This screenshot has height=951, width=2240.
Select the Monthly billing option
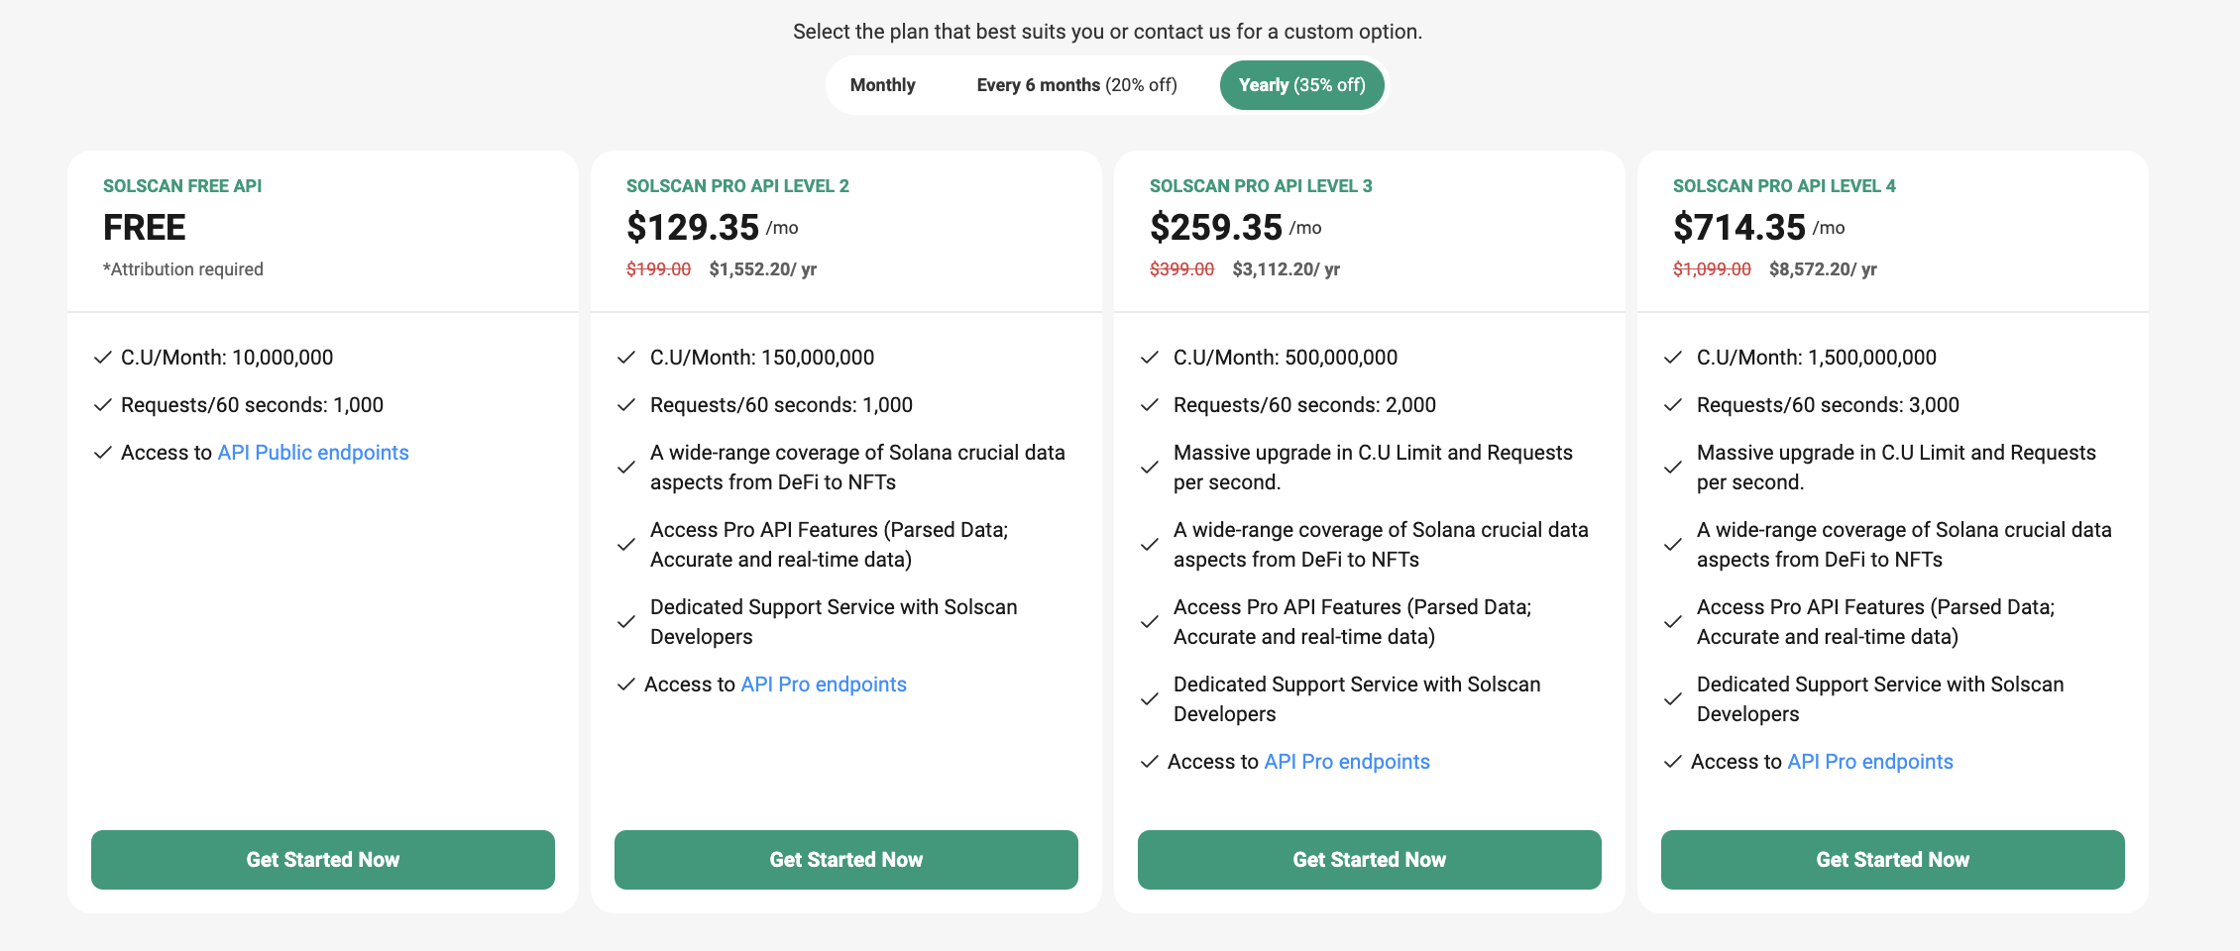[x=882, y=85]
